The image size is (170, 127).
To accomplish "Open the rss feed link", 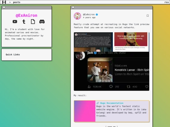I will (x=167, y=2).
